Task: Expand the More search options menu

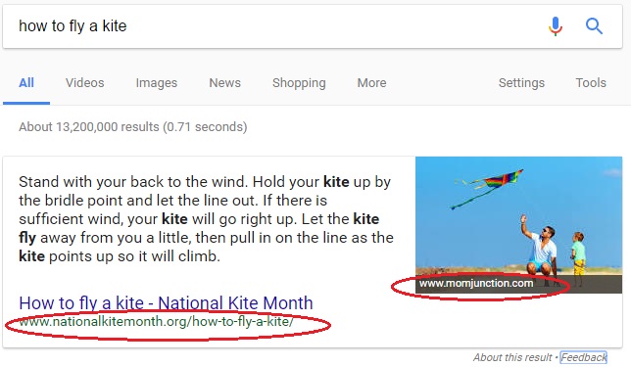Action: point(372,83)
